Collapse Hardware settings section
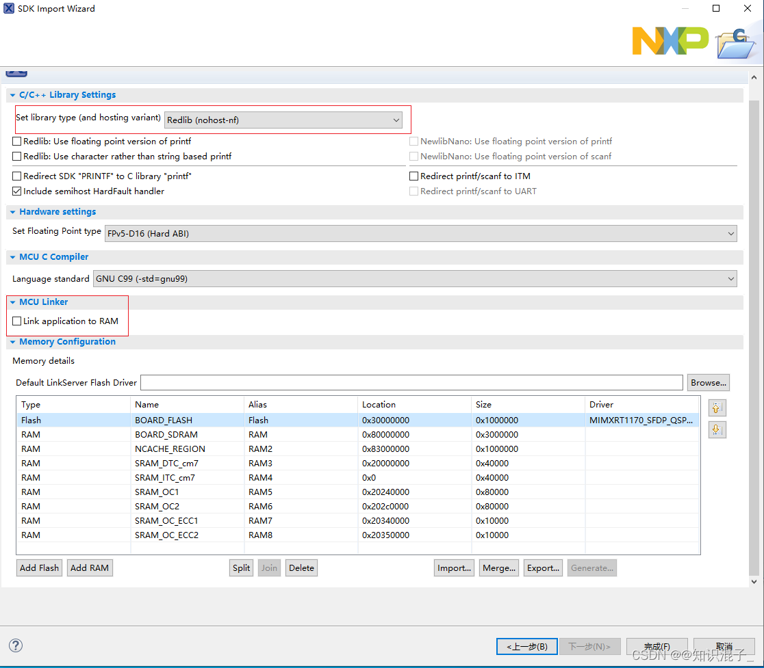The height and width of the screenshot is (668, 764). click(x=13, y=212)
